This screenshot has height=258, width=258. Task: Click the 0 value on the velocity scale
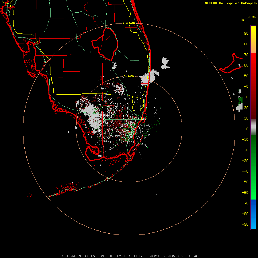[247, 129]
